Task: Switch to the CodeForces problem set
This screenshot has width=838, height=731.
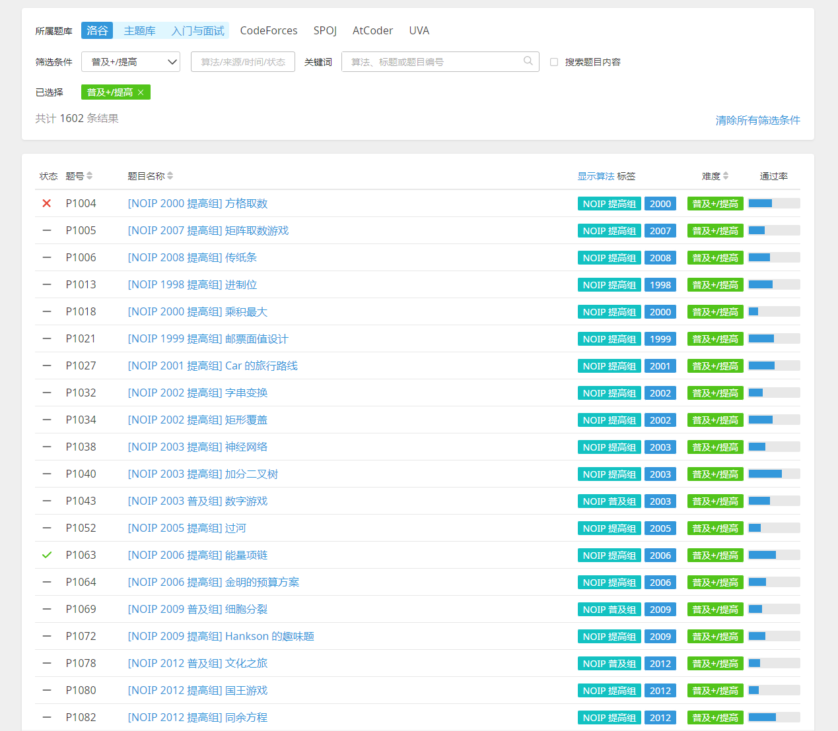Action: (269, 30)
